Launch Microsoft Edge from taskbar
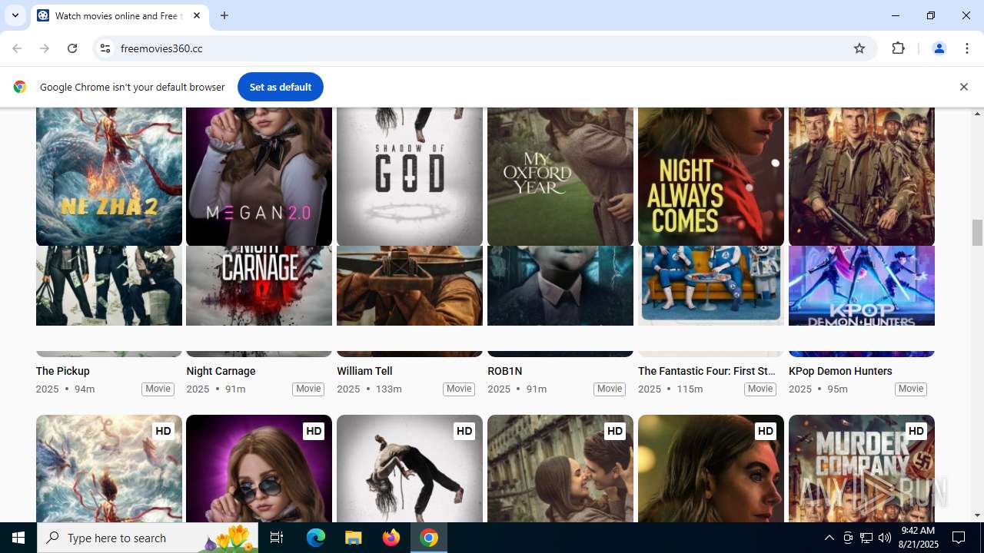This screenshot has width=984, height=553. pos(316,538)
